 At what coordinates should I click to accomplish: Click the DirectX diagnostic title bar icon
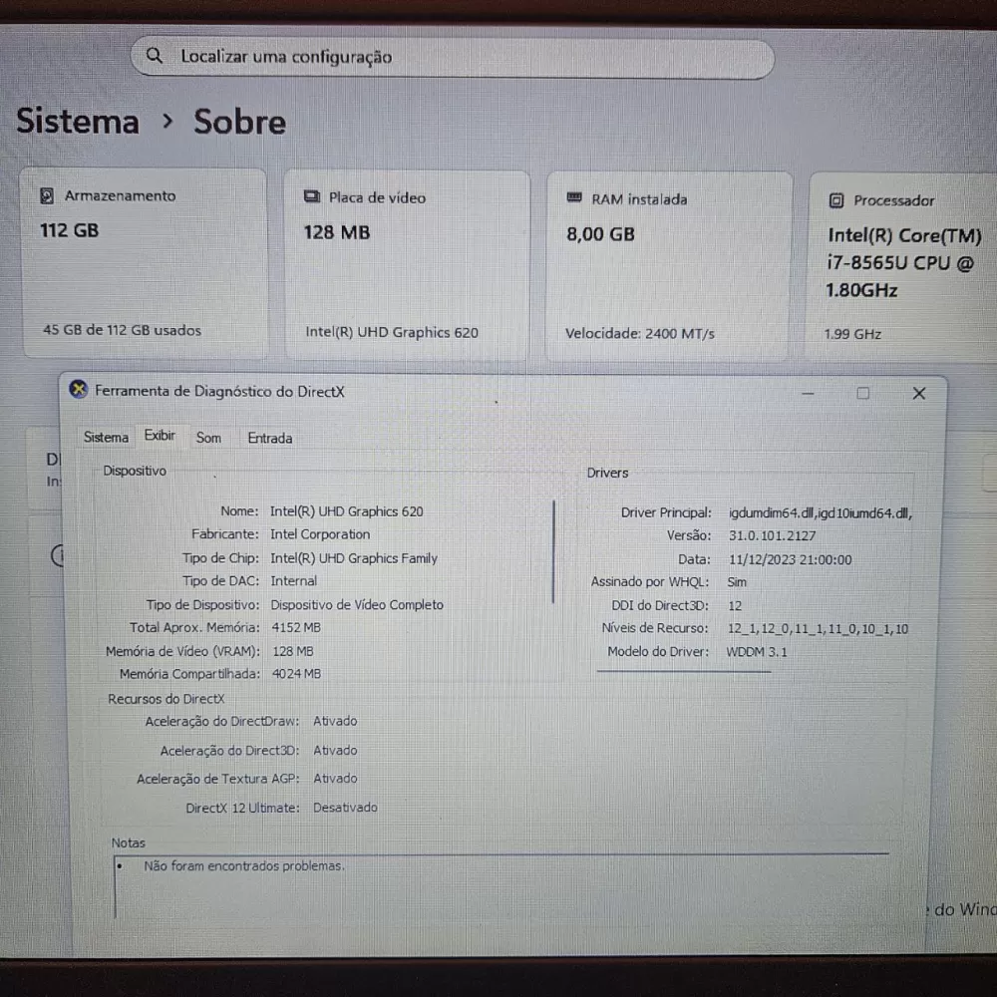tap(78, 391)
